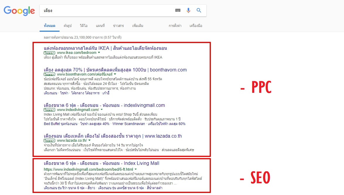The image size is (344, 195).
Task: Click the description line starting Index Living Mall เฟอร์นิเจอร์
Action: tap(101, 114)
